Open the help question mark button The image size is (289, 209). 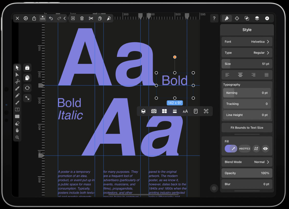[x=214, y=18]
